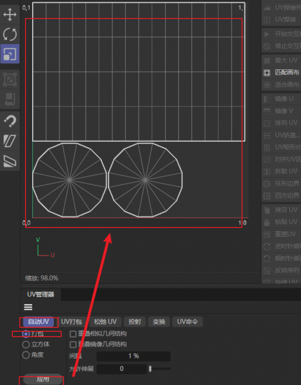Screen dimensions: 301x385
Task: Activate the magnet snap icon
Action: (10, 121)
